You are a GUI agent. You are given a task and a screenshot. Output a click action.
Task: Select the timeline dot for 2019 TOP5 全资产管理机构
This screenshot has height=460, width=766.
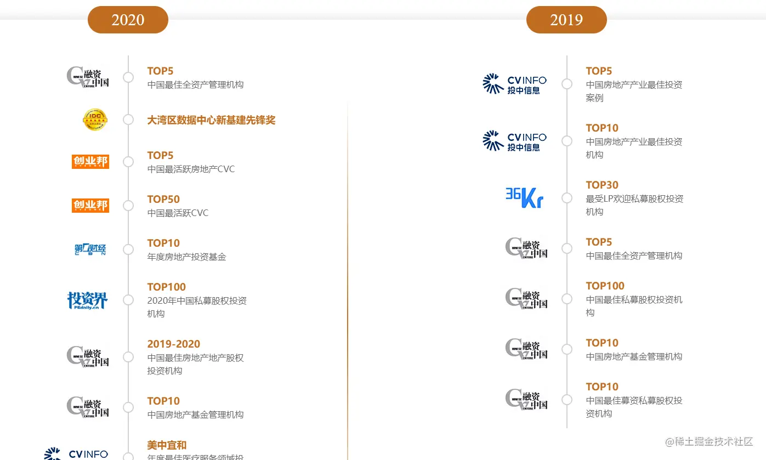(x=567, y=248)
